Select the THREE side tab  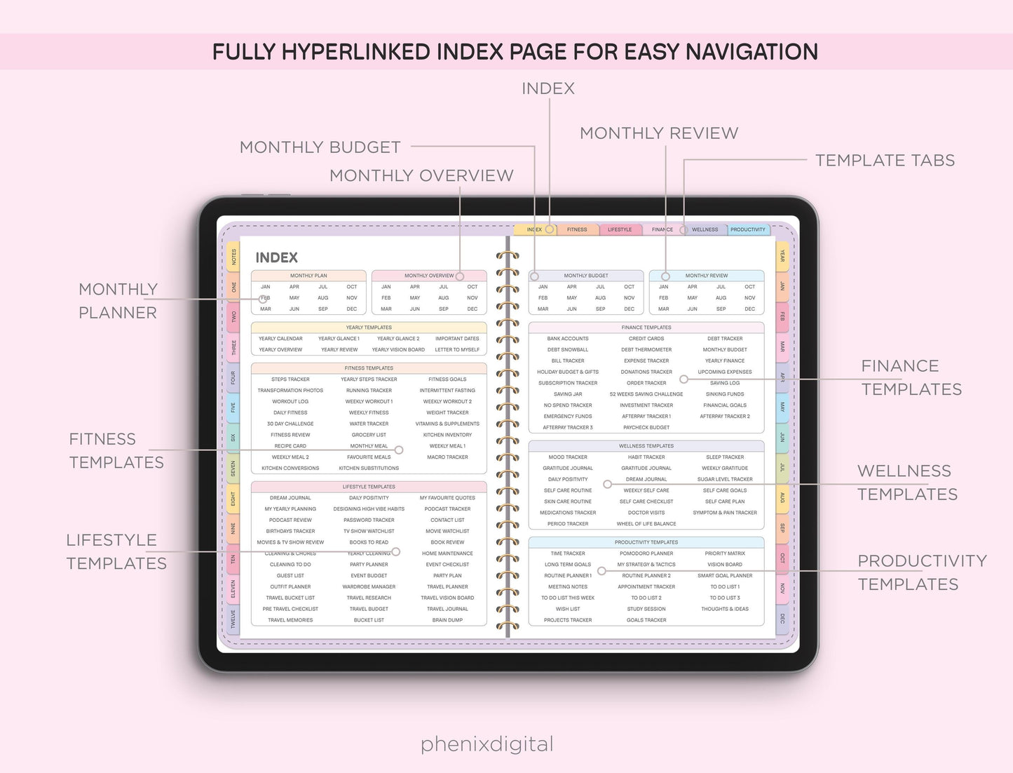tap(233, 347)
